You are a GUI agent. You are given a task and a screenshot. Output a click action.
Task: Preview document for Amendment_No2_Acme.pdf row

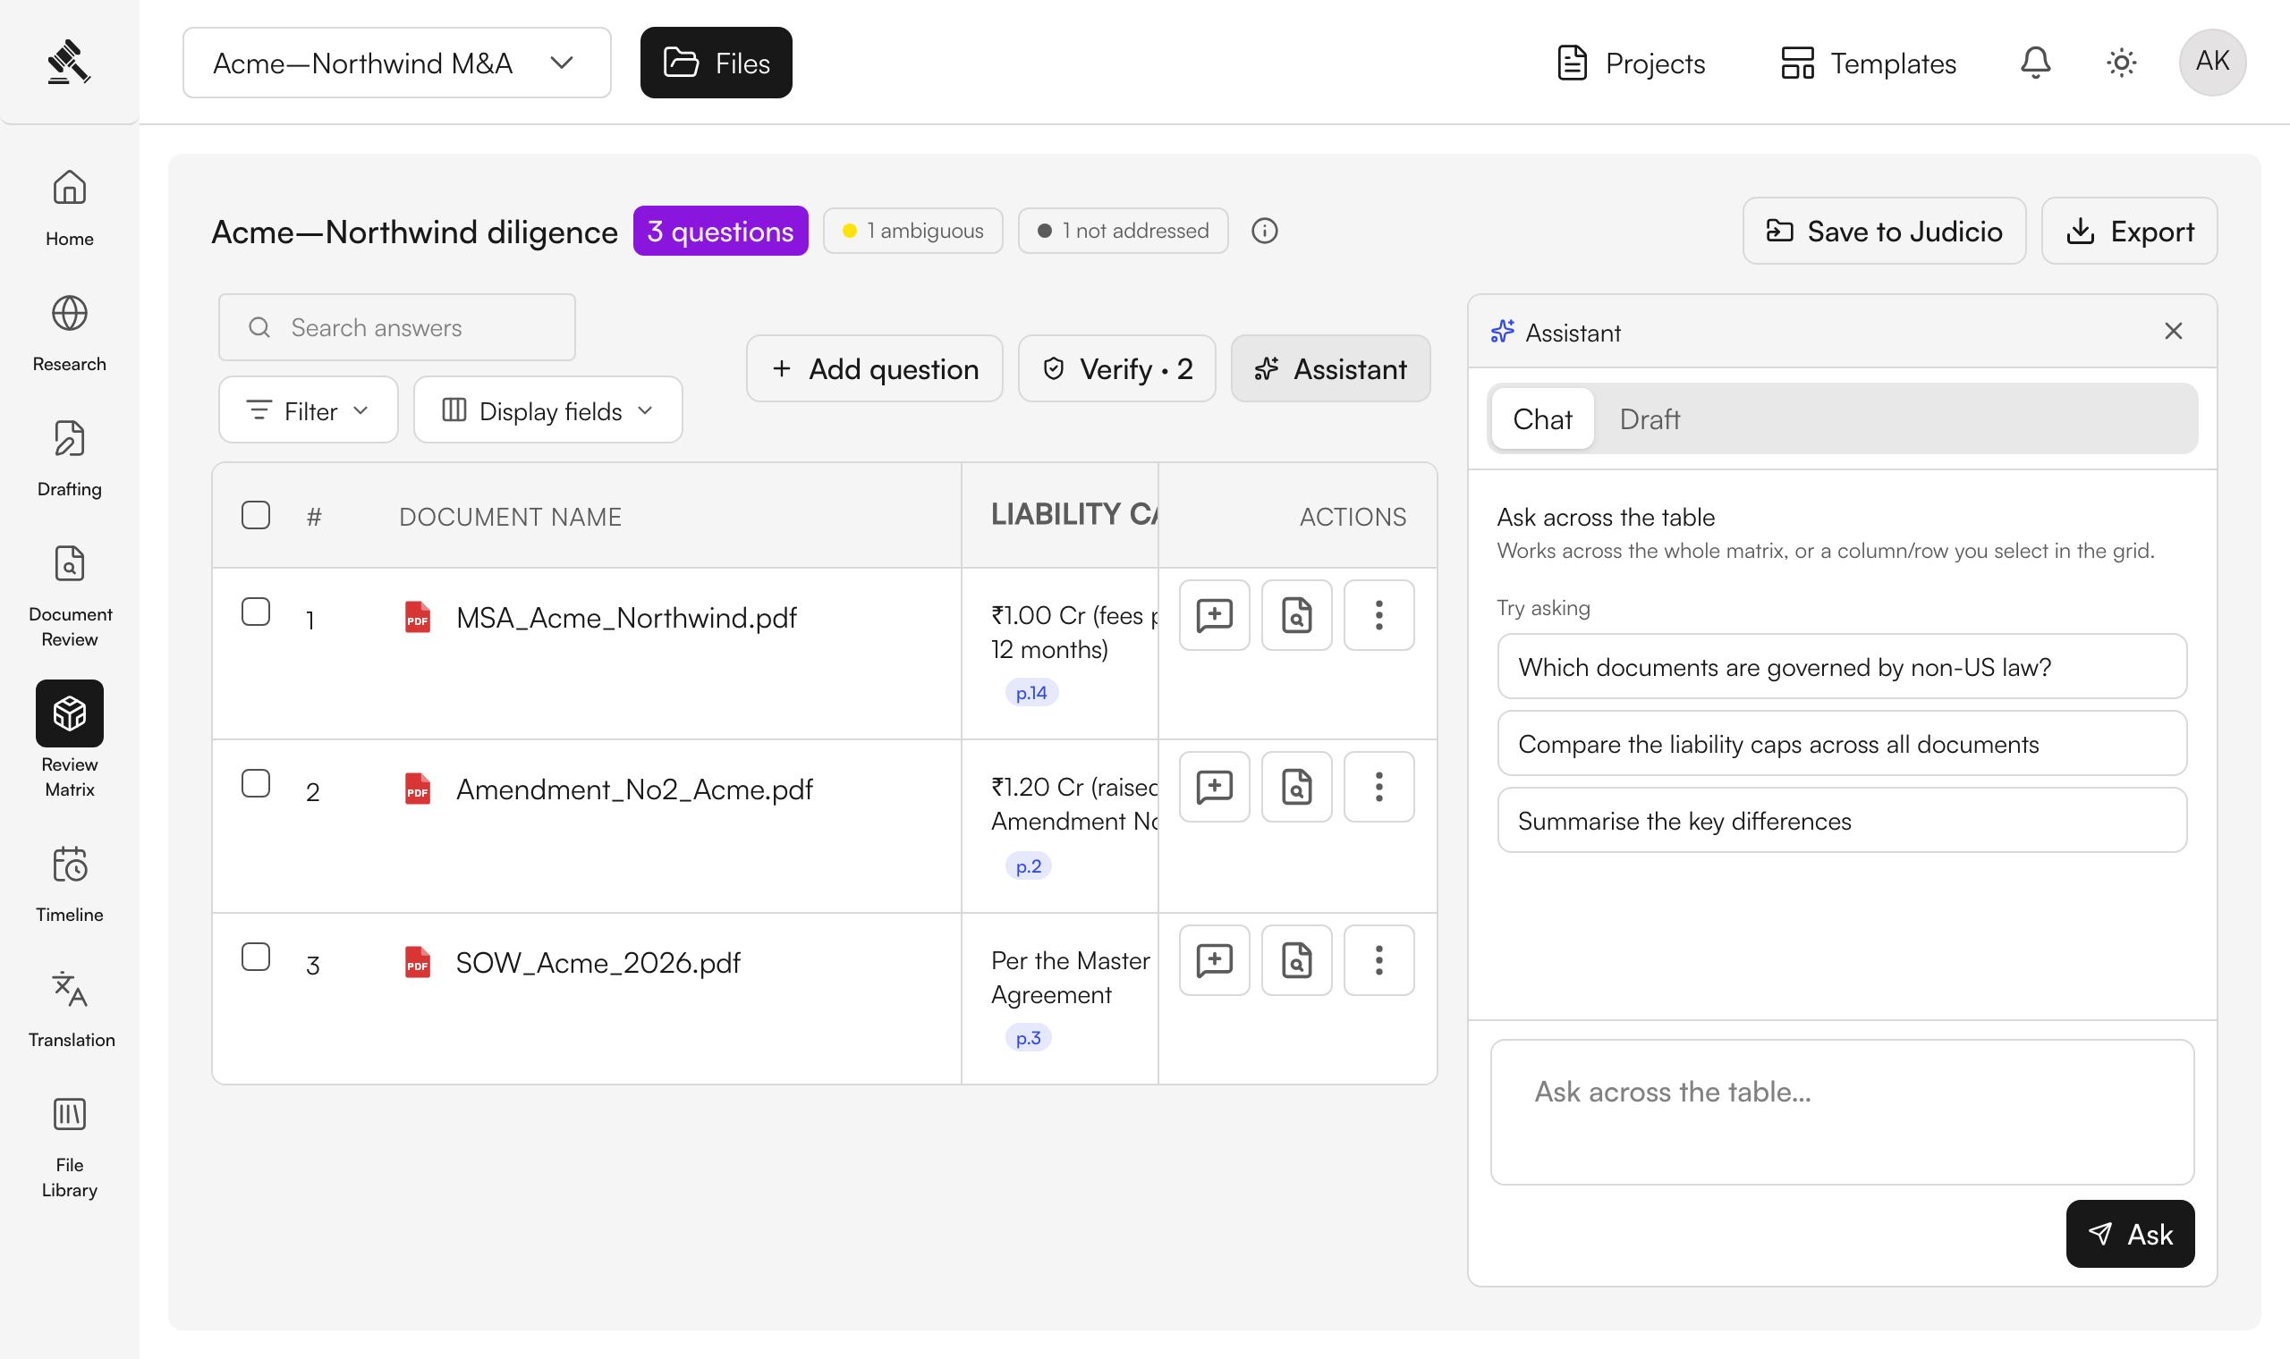coord(1296,787)
